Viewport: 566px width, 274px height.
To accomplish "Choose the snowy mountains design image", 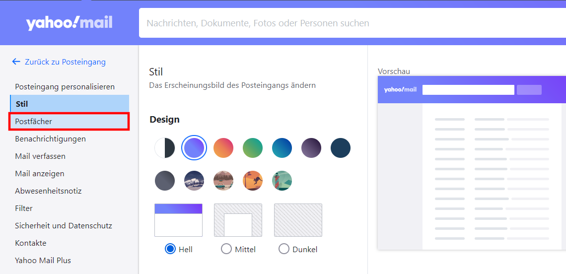I will click(194, 181).
